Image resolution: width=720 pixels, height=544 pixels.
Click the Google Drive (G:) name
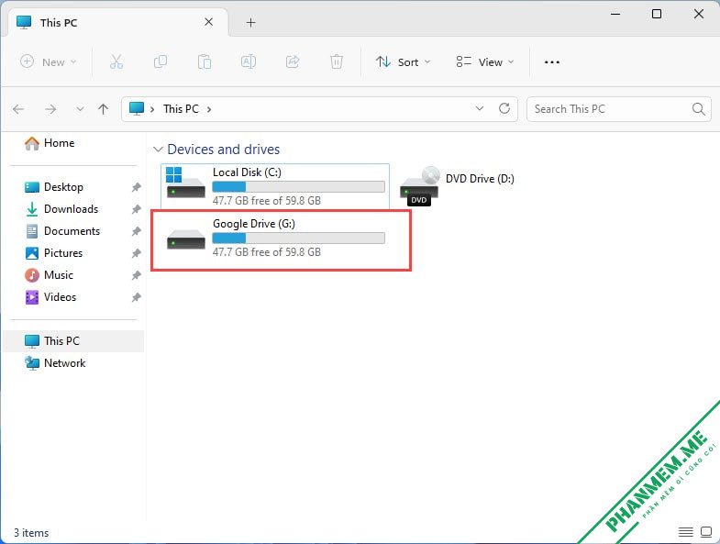254,224
